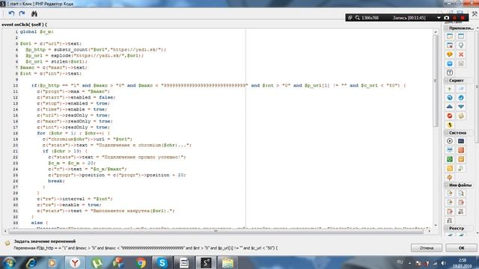Click the 'else {' line in the code
The width and height of the screenshot is (479, 269).
[x=40, y=223]
